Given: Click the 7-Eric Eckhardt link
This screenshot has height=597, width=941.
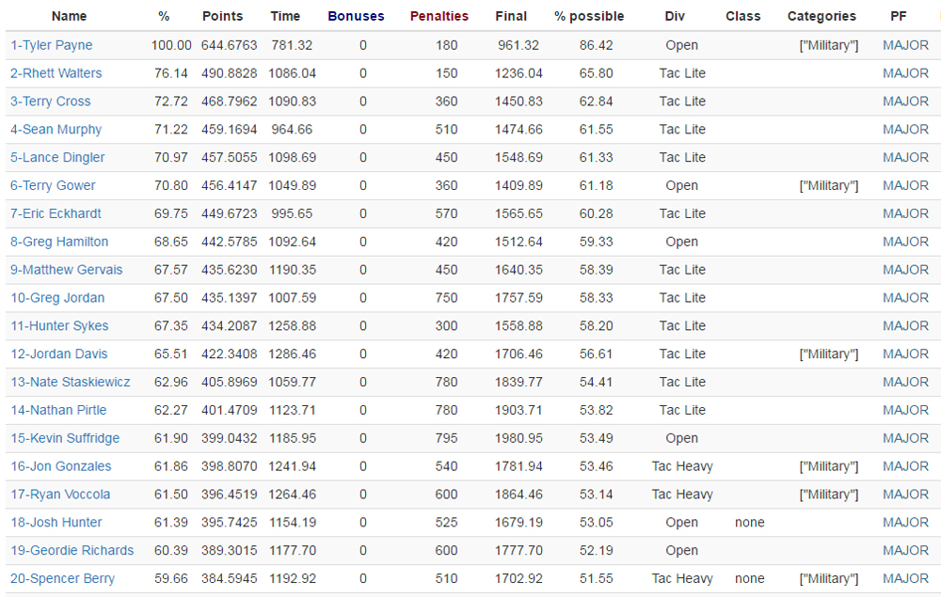Looking at the screenshot, I should [x=56, y=214].
